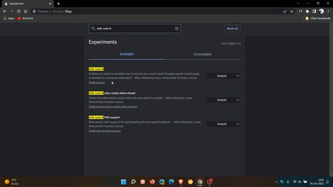This screenshot has height=187, width=333.
Task: Open the Other bookmarks folder
Action: click(318, 19)
